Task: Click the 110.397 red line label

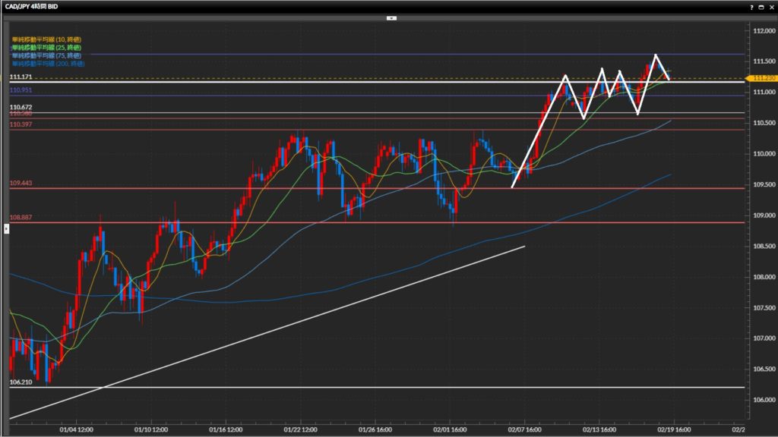Action: coord(21,124)
